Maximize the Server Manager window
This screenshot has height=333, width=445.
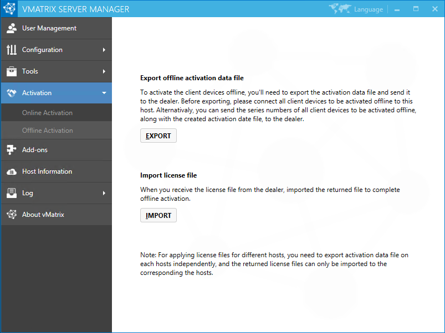[416, 9]
